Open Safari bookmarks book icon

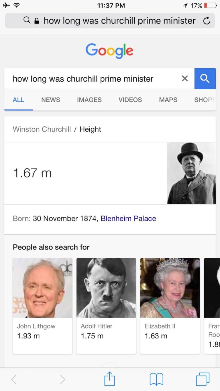[156, 380]
